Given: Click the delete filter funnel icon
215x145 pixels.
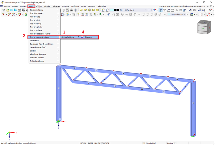Looking at the screenshot, I should (x=155, y=10).
